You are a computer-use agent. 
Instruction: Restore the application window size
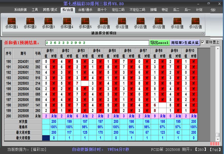tap(208, 3)
